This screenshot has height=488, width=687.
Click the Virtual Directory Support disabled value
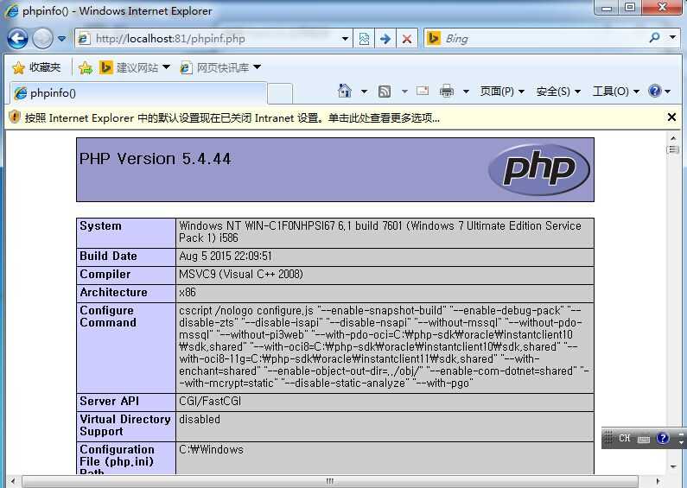pyautogui.click(x=200, y=419)
